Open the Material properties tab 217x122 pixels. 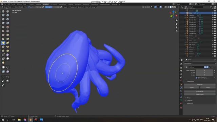181,103
